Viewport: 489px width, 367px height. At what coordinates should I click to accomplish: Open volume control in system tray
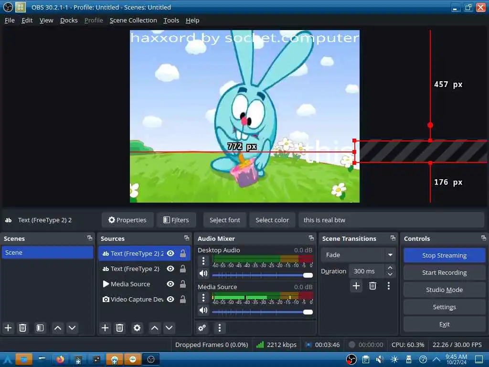[380, 359]
